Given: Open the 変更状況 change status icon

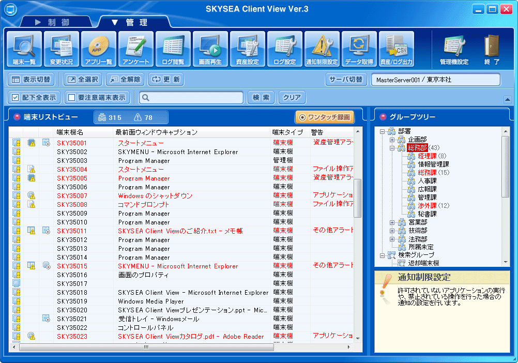Looking at the screenshot, I should click(62, 49).
